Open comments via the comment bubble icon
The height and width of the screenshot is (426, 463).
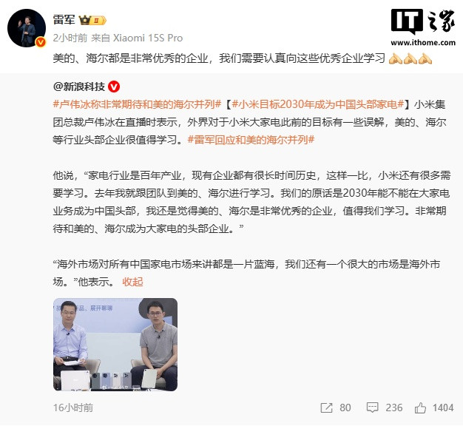tap(372, 408)
